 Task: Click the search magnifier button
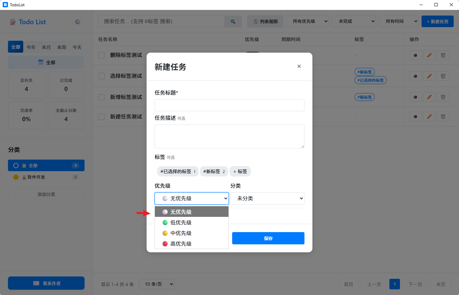pos(233,22)
